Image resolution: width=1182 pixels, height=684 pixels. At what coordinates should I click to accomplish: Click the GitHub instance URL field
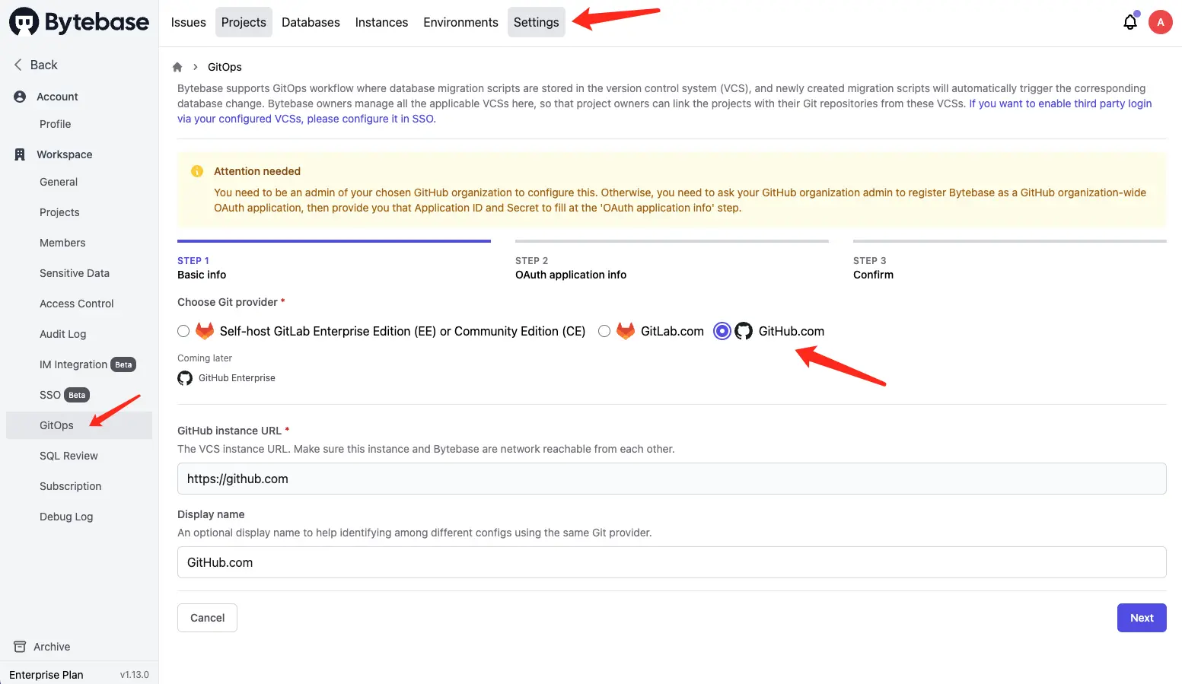[x=671, y=479]
